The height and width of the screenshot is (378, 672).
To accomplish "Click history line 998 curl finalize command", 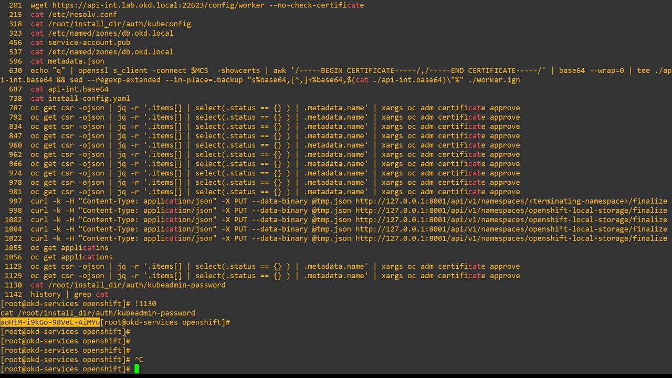I will pyautogui.click(x=349, y=211).
